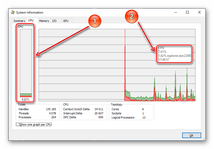The width and height of the screenshot is (214, 149).
Task: Select the CPU tab
Action: click(31, 21)
